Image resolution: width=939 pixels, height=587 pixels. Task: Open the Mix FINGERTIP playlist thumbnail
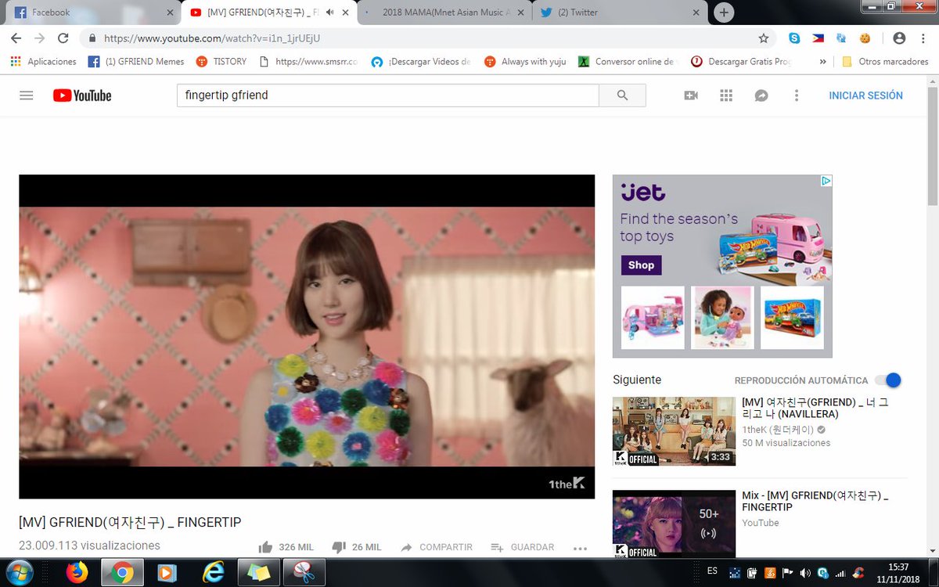pos(674,524)
